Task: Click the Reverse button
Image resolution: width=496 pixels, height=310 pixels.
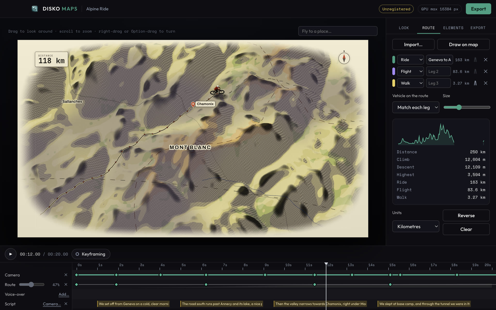Action: [x=466, y=216]
